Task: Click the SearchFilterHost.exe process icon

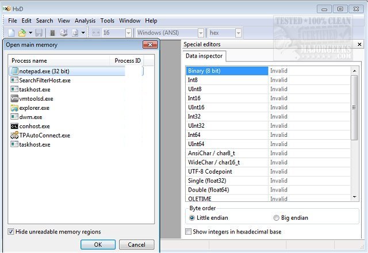Action: pos(14,80)
